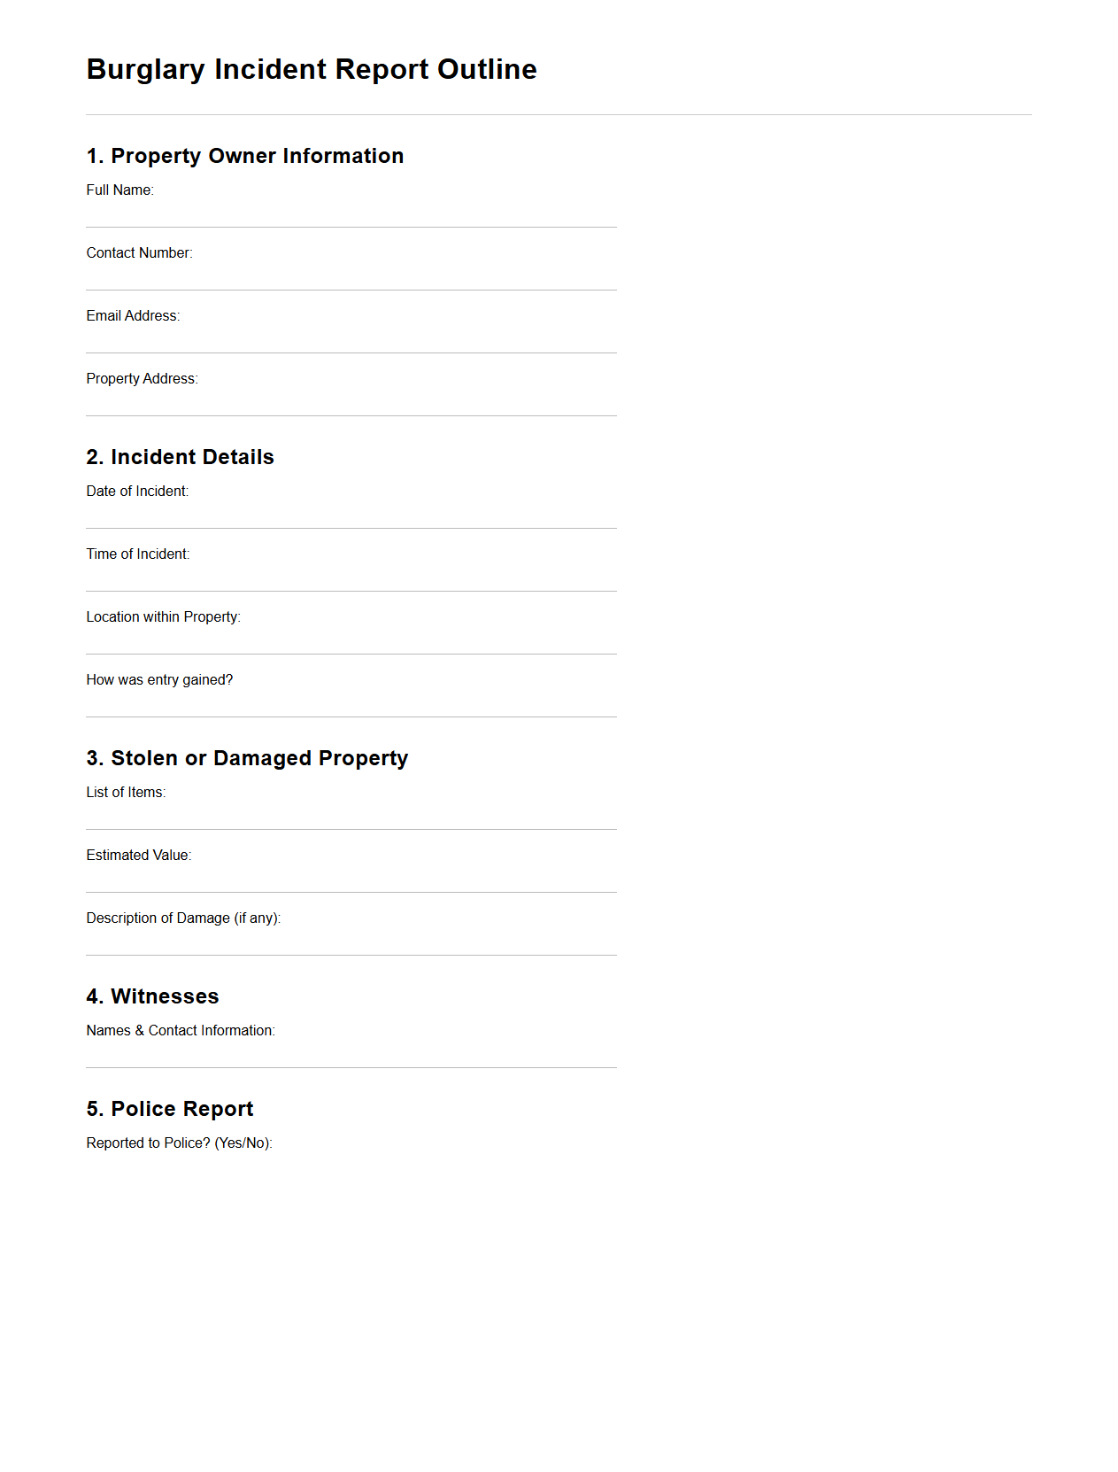Click the Property Owner Information heading
This screenshot has width=1118, height=1472.
click(x=245, y=156)
